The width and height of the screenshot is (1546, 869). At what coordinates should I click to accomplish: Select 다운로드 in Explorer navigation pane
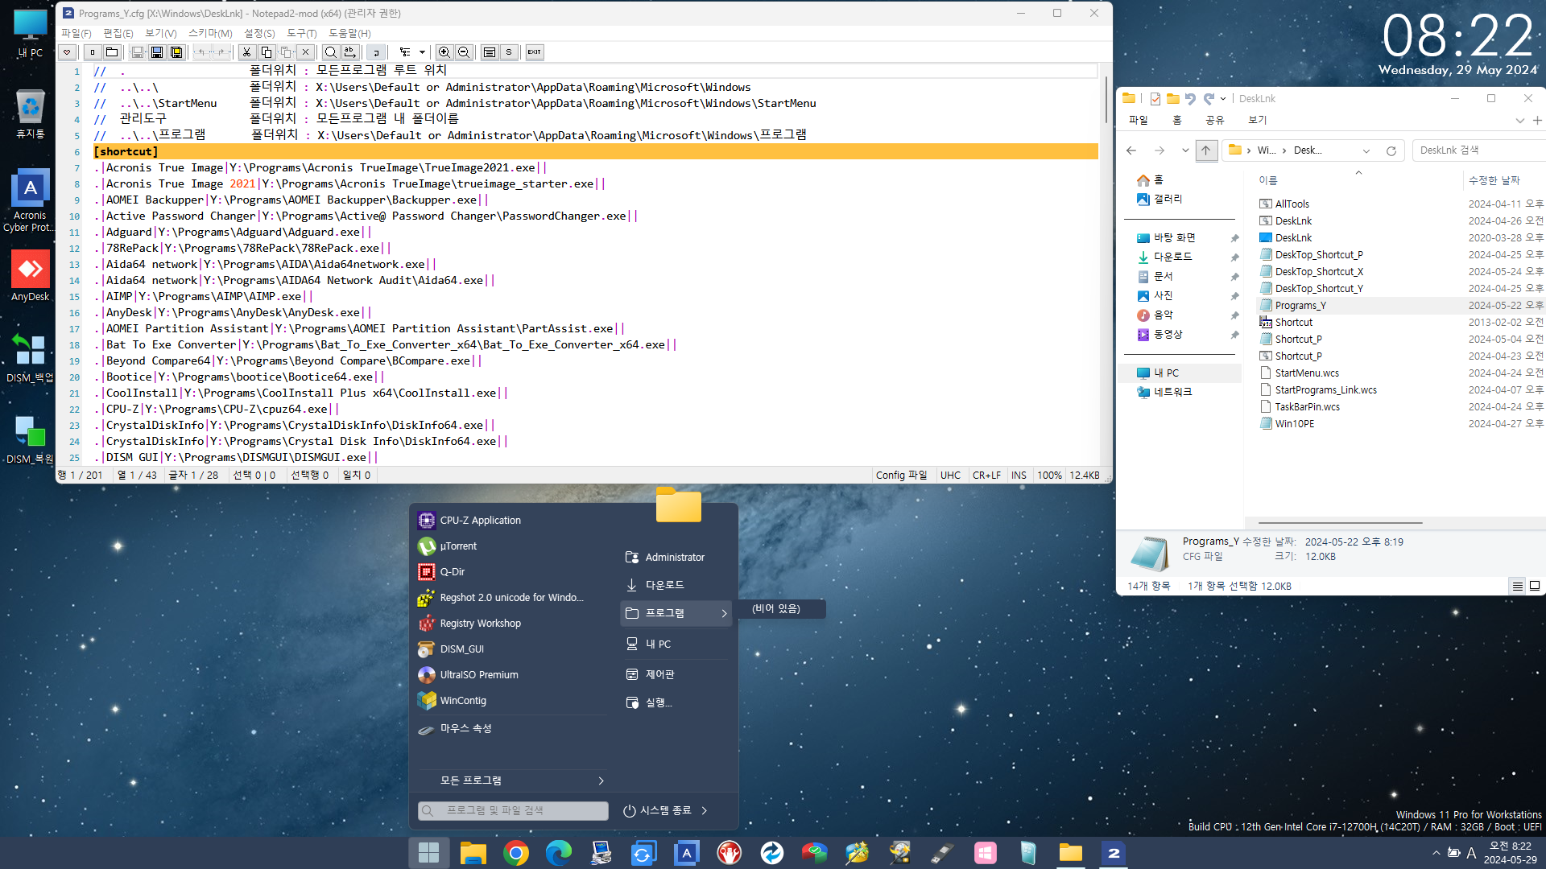[x=1172, y=257]
